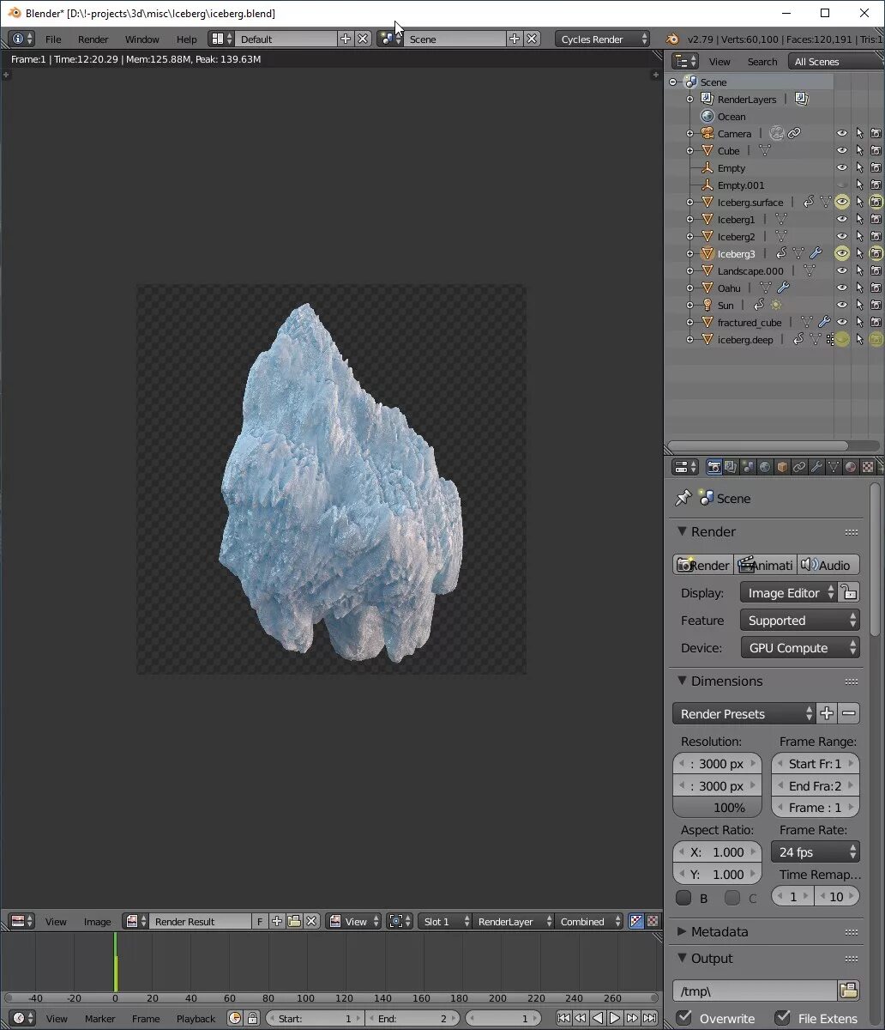Hide the Oahu object via its eye icon
885x1030 pixels.
[841, 288]
